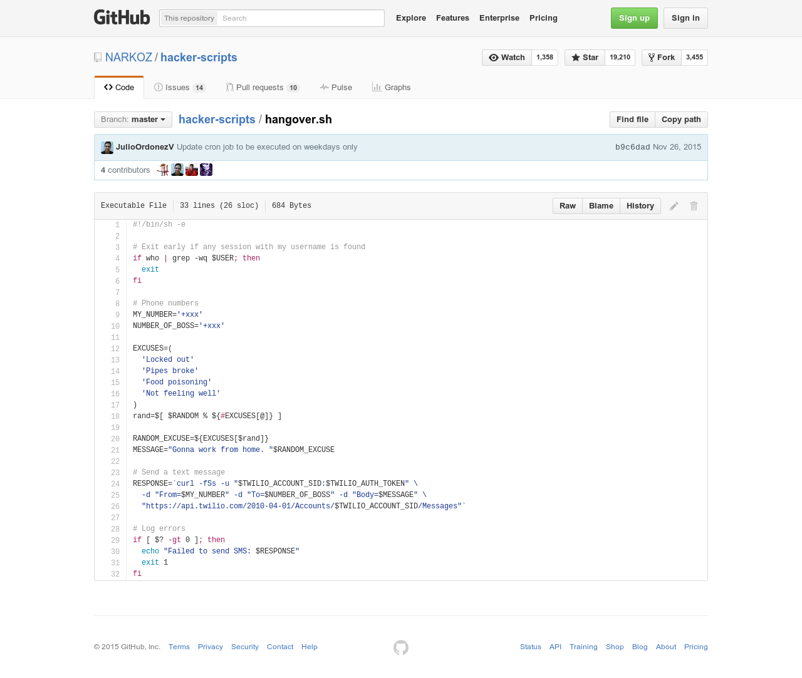
Task: Open the Graphs tab
Action: [x=391, y=88]
